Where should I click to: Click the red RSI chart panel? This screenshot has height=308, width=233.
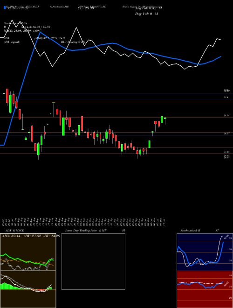[205, 289]
